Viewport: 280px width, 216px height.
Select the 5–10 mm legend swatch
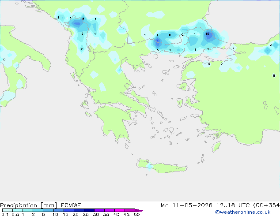click(48, 210)
